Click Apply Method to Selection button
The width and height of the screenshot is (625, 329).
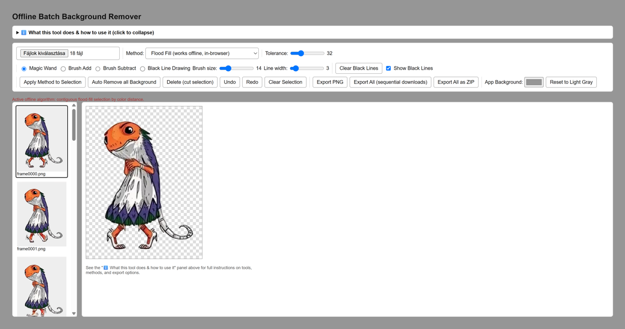coord(53,82)
